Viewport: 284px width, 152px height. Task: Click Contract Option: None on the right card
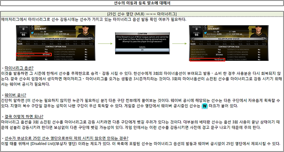tap(228, 47)
